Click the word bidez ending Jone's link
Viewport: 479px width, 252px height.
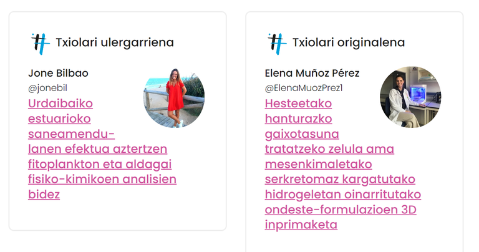coord(44,194)
